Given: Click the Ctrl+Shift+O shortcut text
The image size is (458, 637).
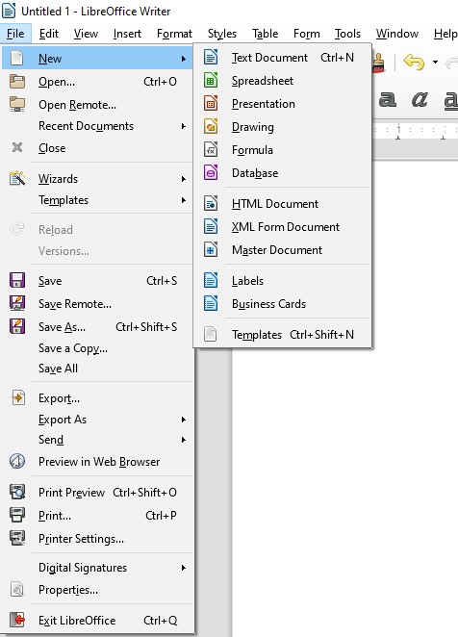Looking at the screenshot, I should 144,493.
